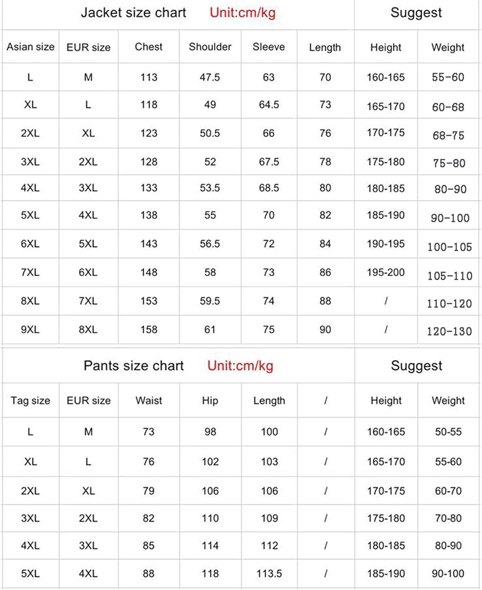Click the Sleeve column header
This screenshot has height=590, width=482.
268,47
